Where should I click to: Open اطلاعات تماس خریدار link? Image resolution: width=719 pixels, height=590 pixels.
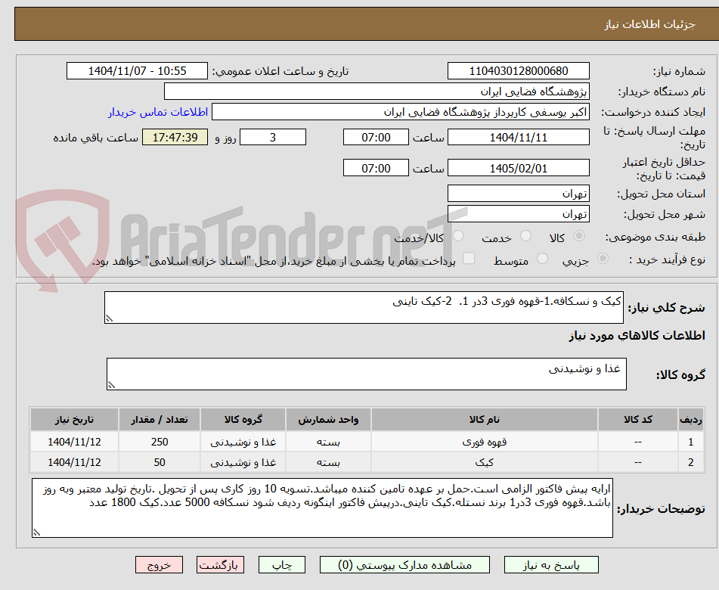pos(158,113)
